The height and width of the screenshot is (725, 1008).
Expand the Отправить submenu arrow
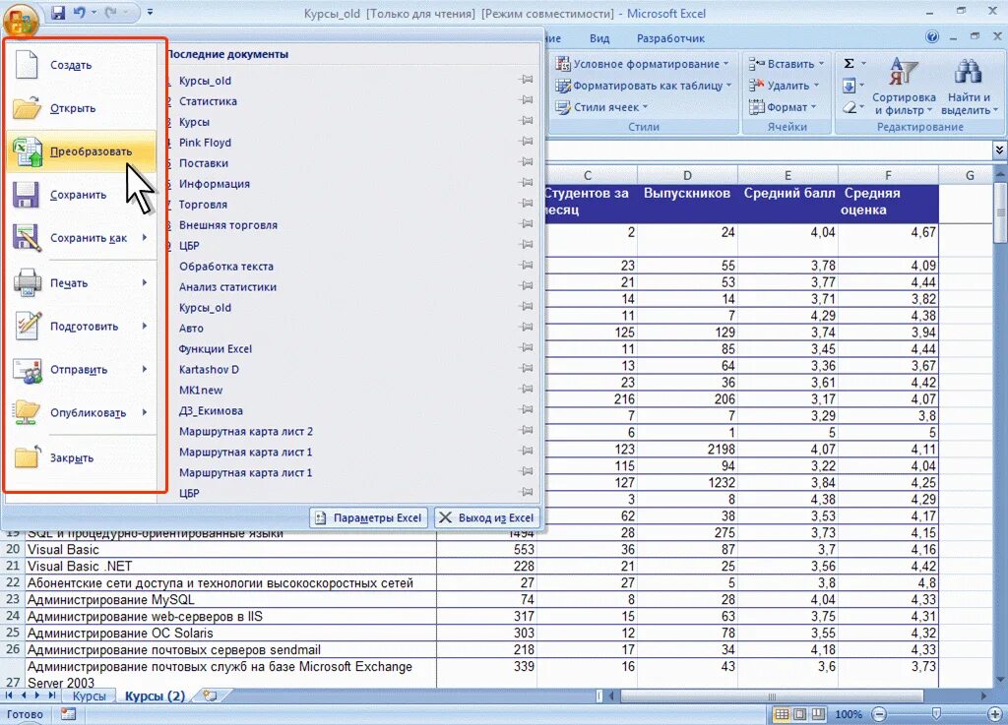click(x=145, y=369)
